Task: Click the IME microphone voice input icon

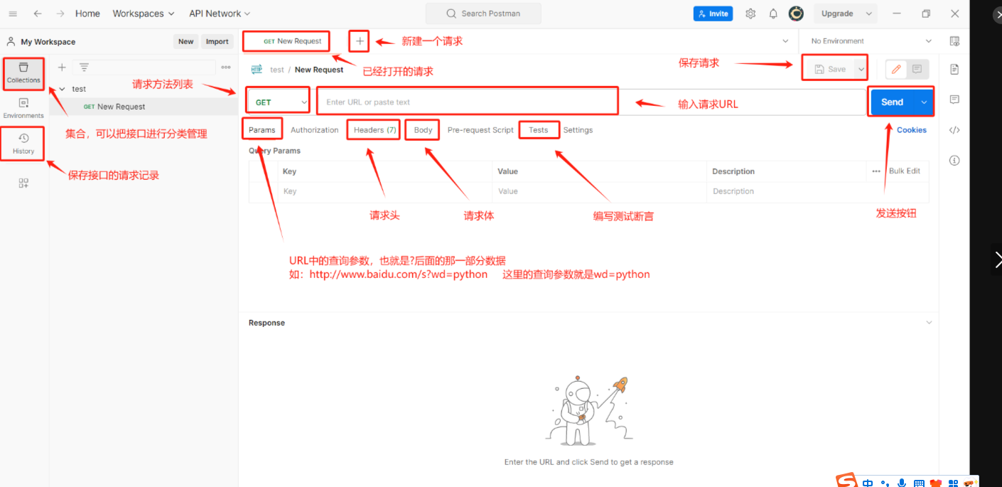Action: 902,483
